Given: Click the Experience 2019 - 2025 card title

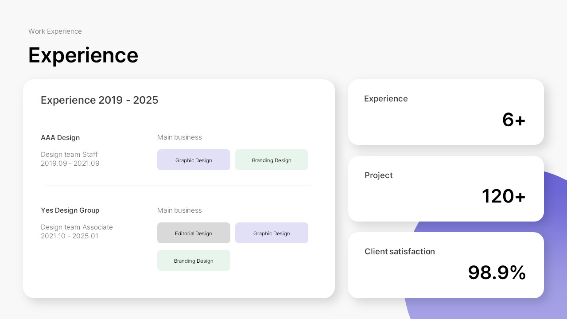Looking at the screenshot, I should point(99,101).
